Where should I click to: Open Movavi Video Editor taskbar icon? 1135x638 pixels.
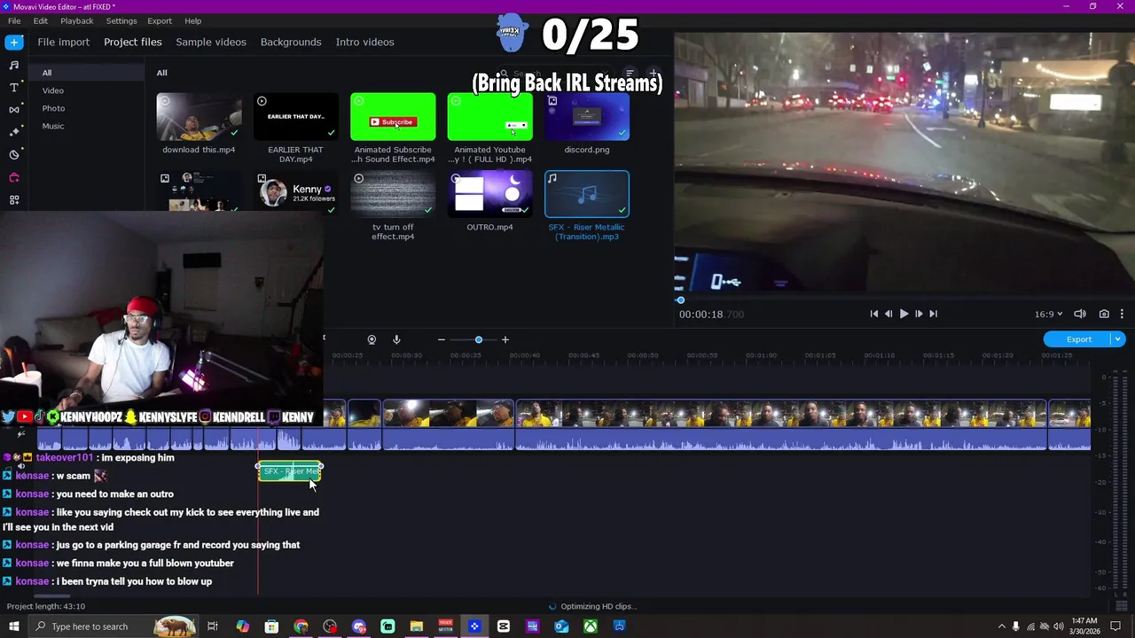click(474, 626)
